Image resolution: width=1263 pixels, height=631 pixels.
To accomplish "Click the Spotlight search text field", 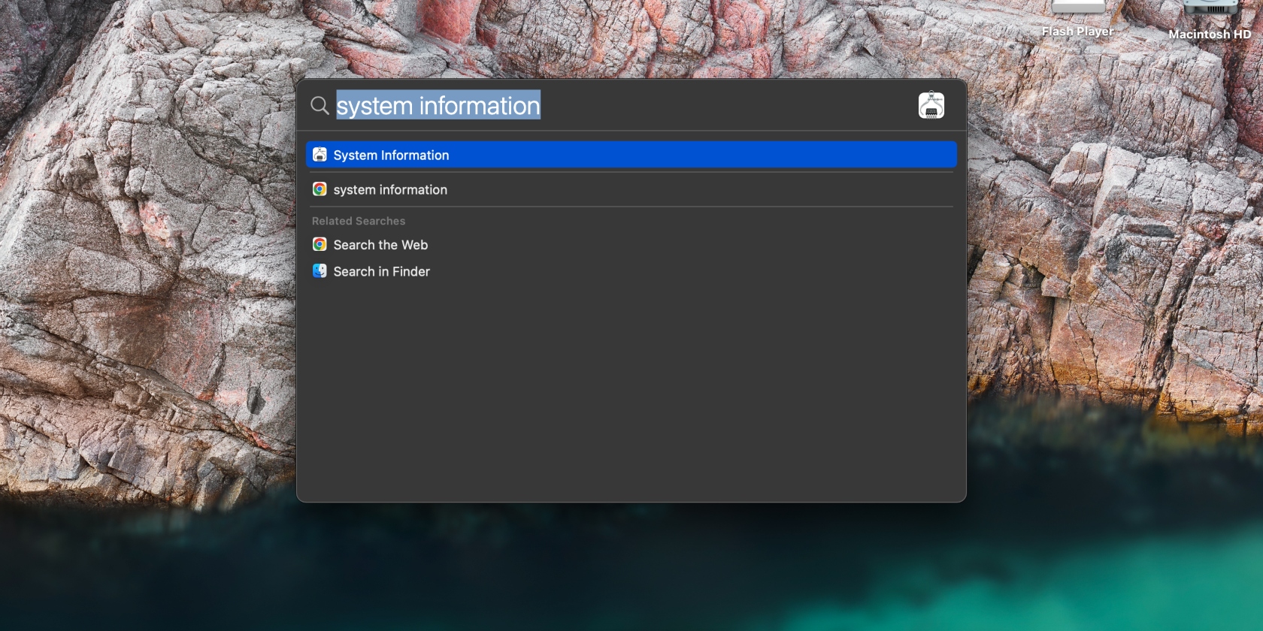I will point(622,105).
